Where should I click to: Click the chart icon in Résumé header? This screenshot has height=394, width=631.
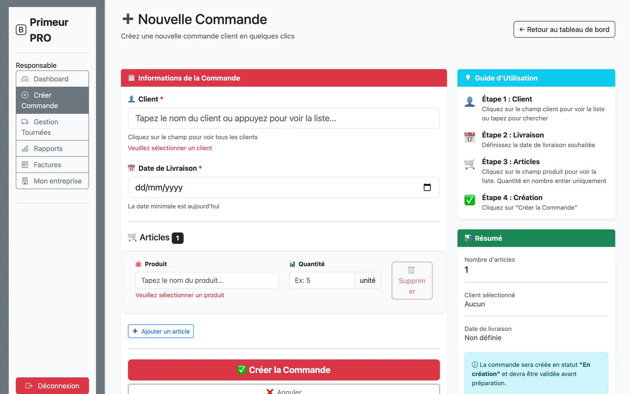coord(468,238)
